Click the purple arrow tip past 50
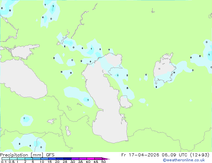This screenshot has height=163, width=212. [106, 159]
